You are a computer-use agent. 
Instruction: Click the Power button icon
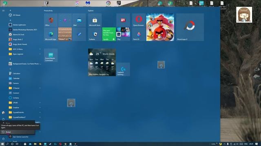click(3, 139)
